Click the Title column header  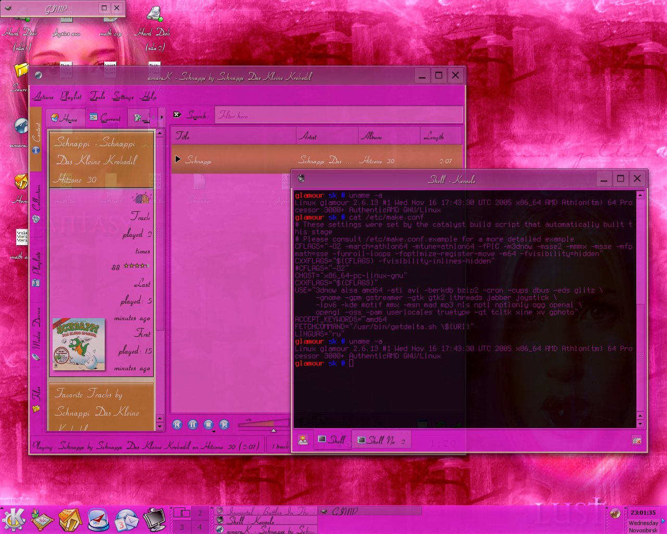234,136
